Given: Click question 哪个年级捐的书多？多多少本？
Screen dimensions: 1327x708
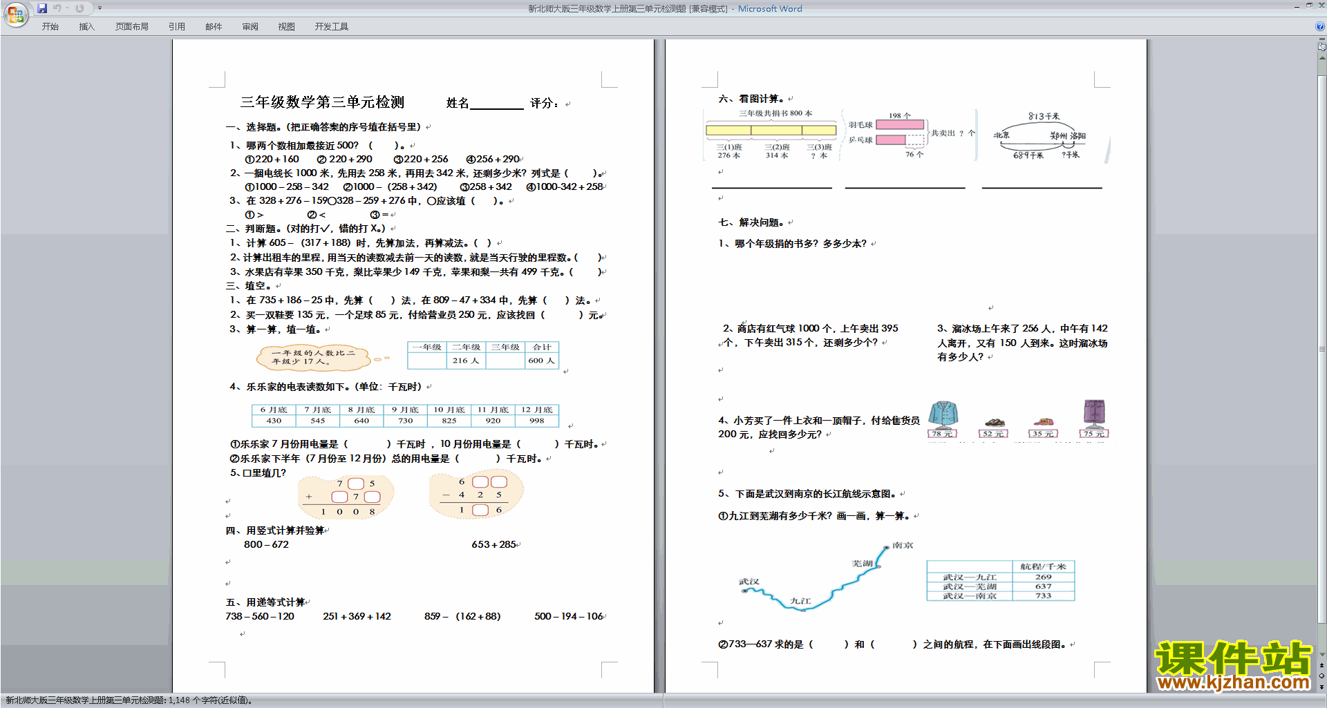Looking at the screenshot, I should coord(800,244).
